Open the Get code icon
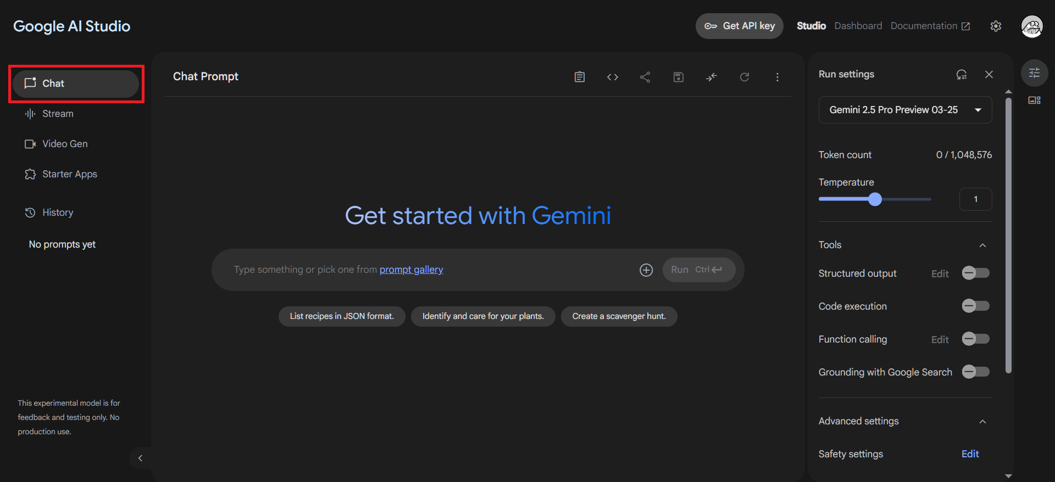The image size is (1055, 482). (x=612, y=77)
